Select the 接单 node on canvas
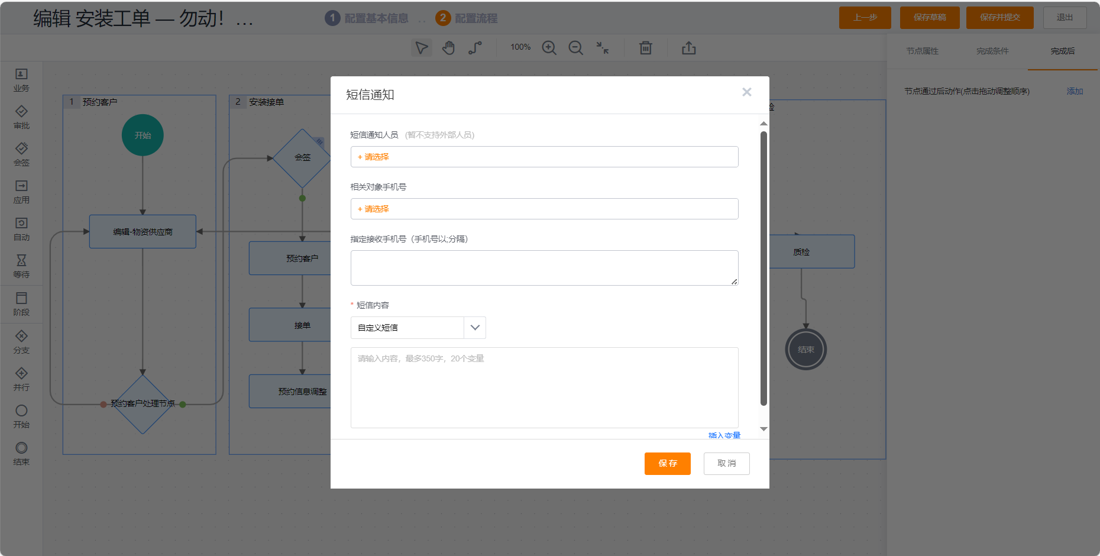1100x556 pixels. (x=290, y=325)
